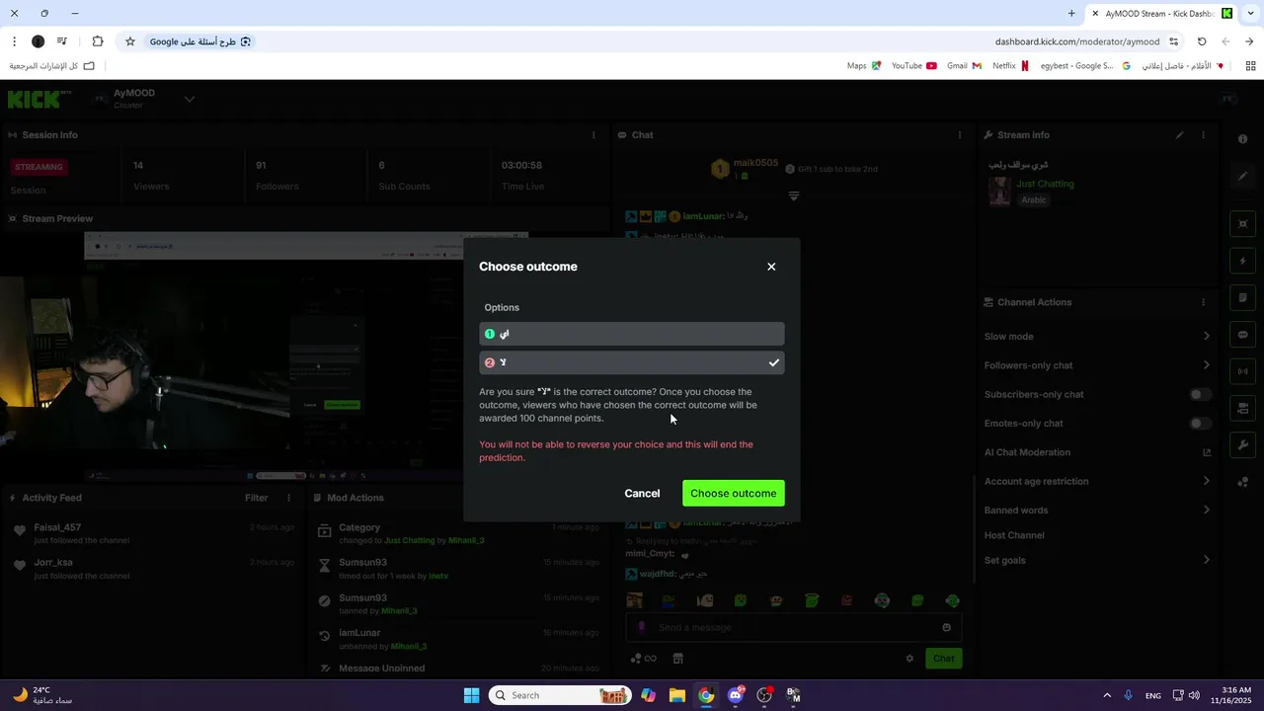This screenshot has height=711, width=1264.
Task: Open AI Chat Moderation external link icon
Action: pyautogui.click(x=1206, y=452)
